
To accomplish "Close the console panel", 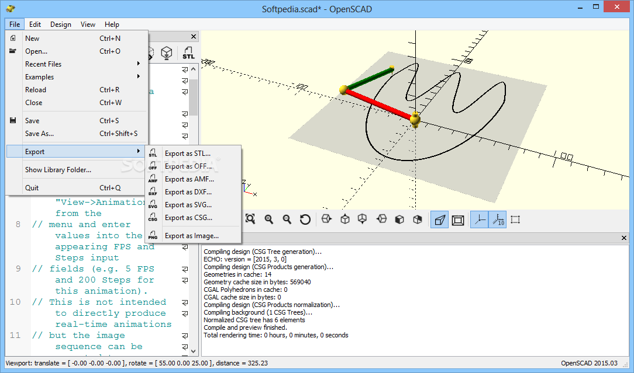I will [x=624, y=238].
